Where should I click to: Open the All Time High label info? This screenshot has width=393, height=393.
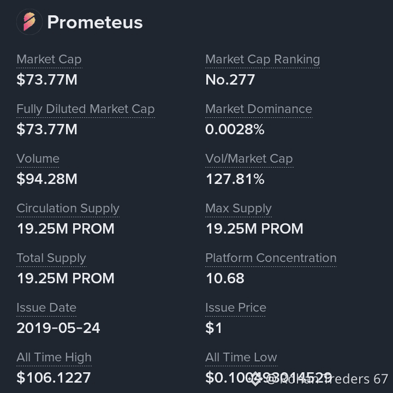point(54,358)
